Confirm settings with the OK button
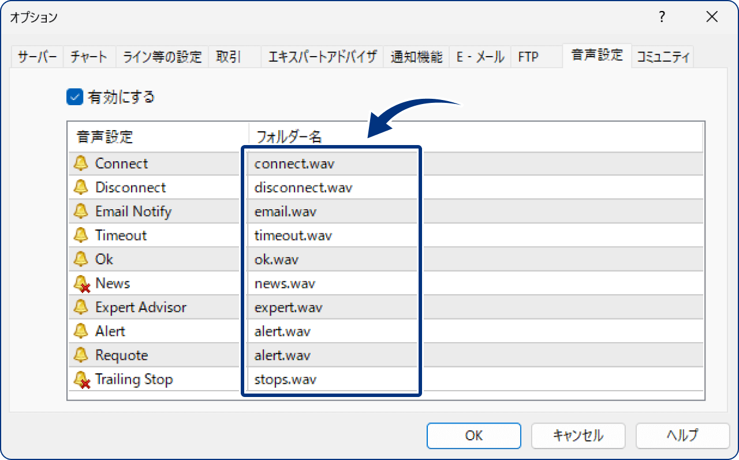The width and height of the screenshot is (739, 460). click(x=473, y=436)
